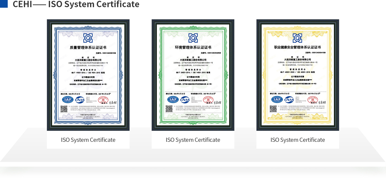Click the 'ISO 9001:2015' standard line
This screenshot has width=386, height=179.
(x=88, y=73)
